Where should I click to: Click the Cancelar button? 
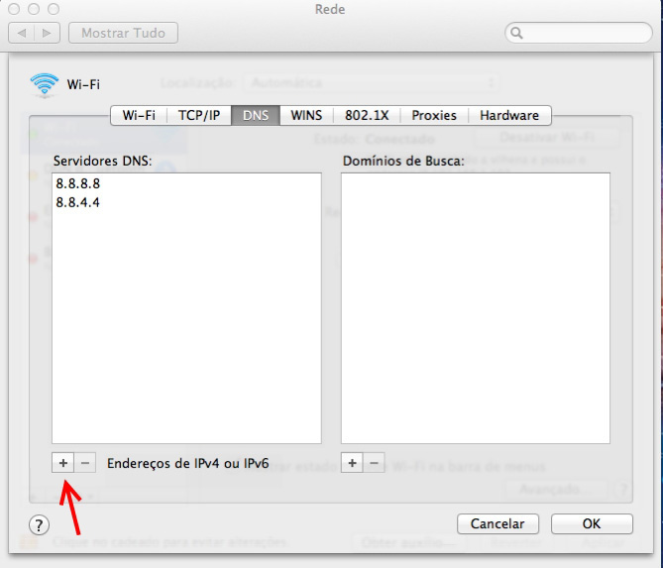(x=497, y=524)
